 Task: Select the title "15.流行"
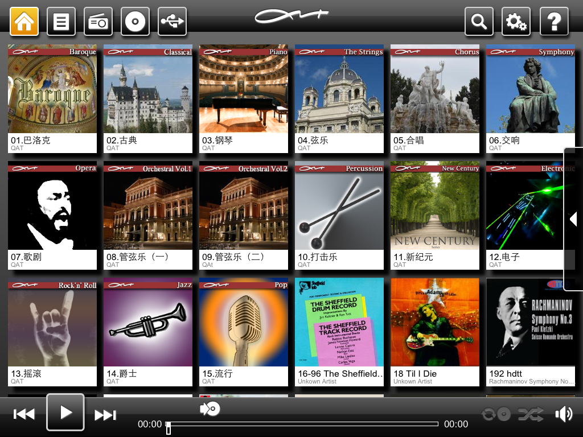[217, 373]
